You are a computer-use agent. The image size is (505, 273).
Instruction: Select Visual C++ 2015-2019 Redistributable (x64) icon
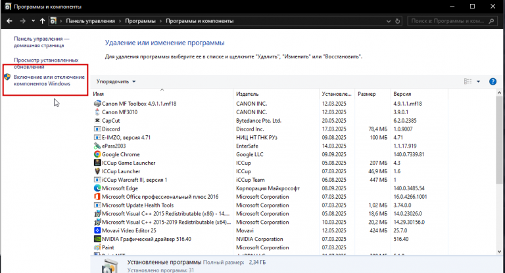click(x=97, y=222)
